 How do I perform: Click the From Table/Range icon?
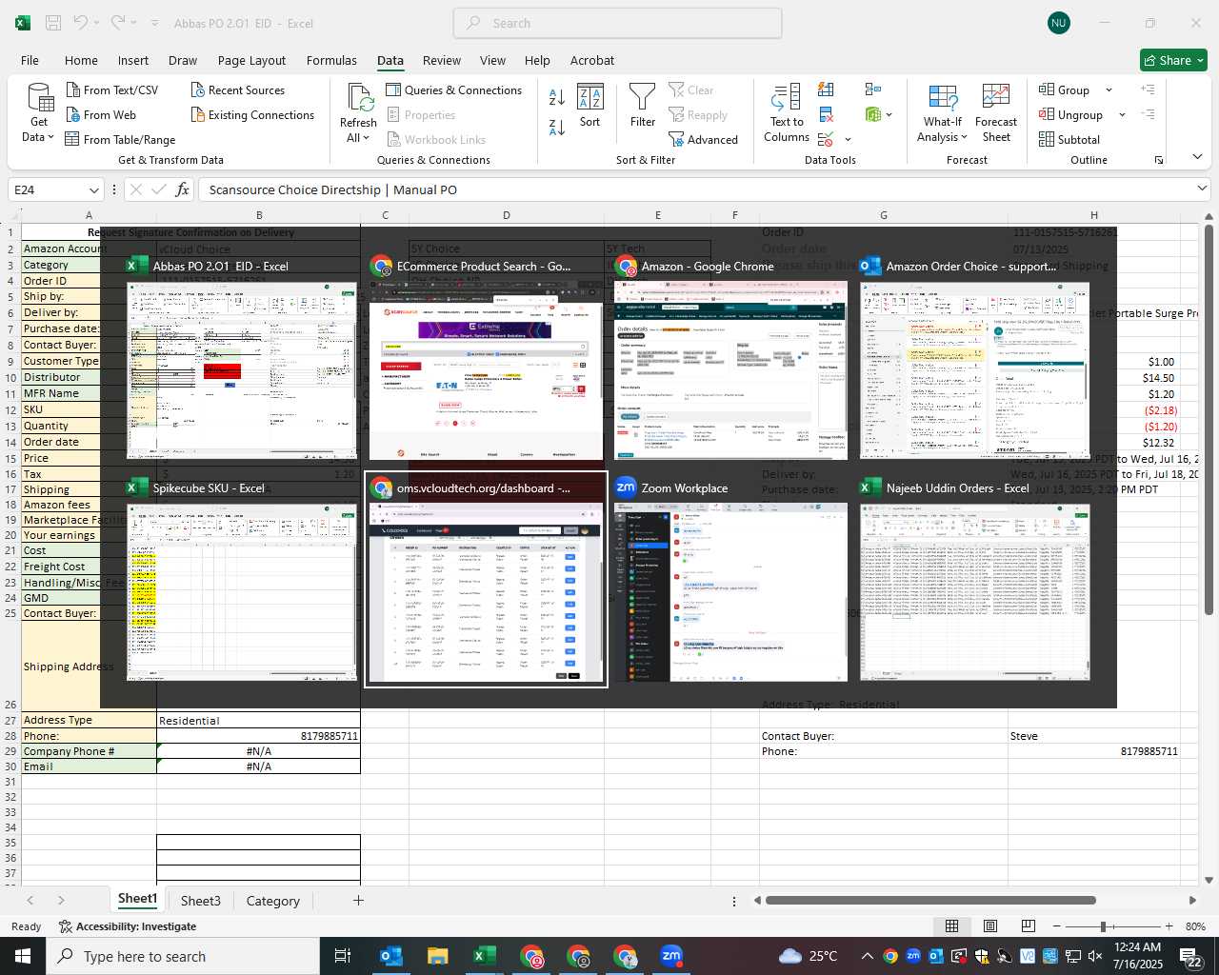(72, 139)
